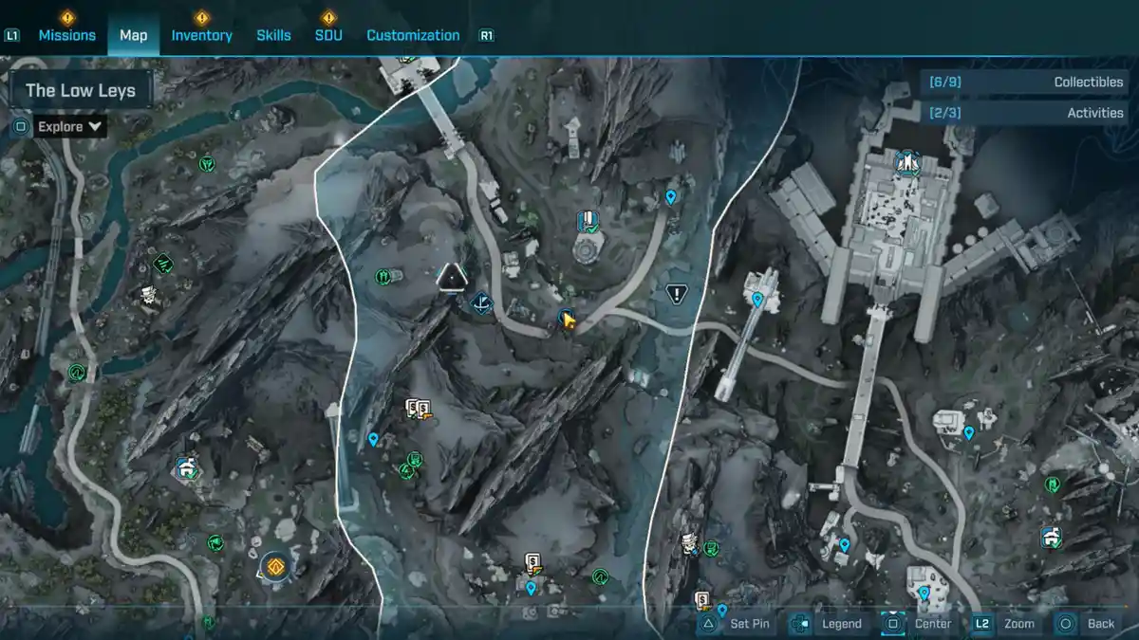The height and width of the screenshot is (640, 1139).
Task: Center the map on player
Action: pyautogui.click(x=919, y=623)
